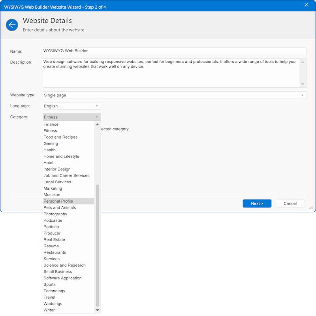
Task: Edit the Name input field
Action: (x=174, y=51)
